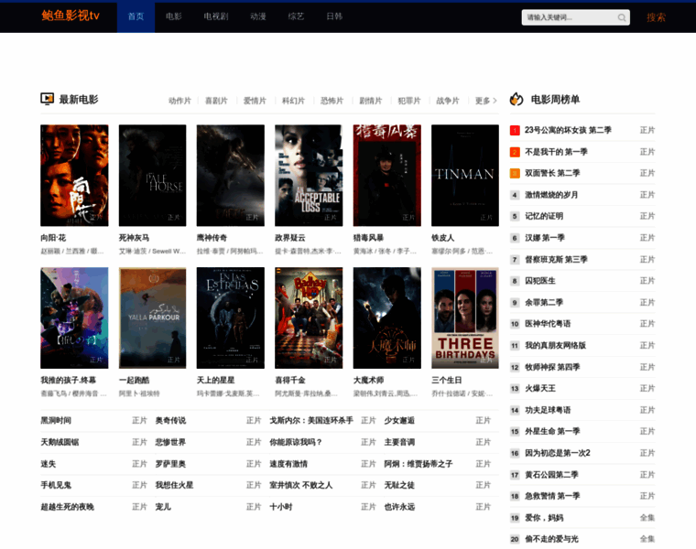Screen dimensions: 696x549
Task: Select the 电视剧 navigation tab
Action: click(216, 16)
